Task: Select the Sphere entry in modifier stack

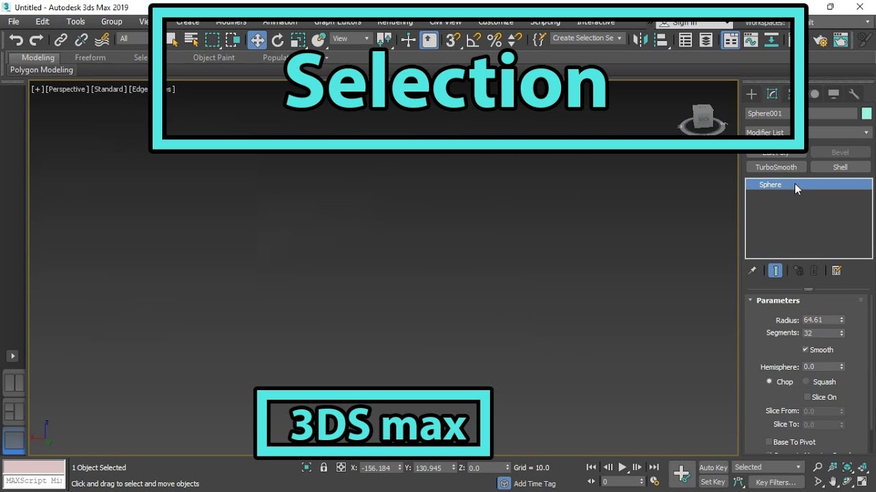Action: [x=809, y=184]
